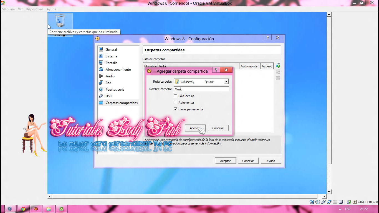
Task: Click the horizontal scrollbar right arrow
Action: 324,196
